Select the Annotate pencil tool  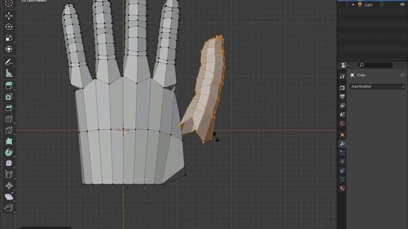pyautogui.click(x=9, y=62)
